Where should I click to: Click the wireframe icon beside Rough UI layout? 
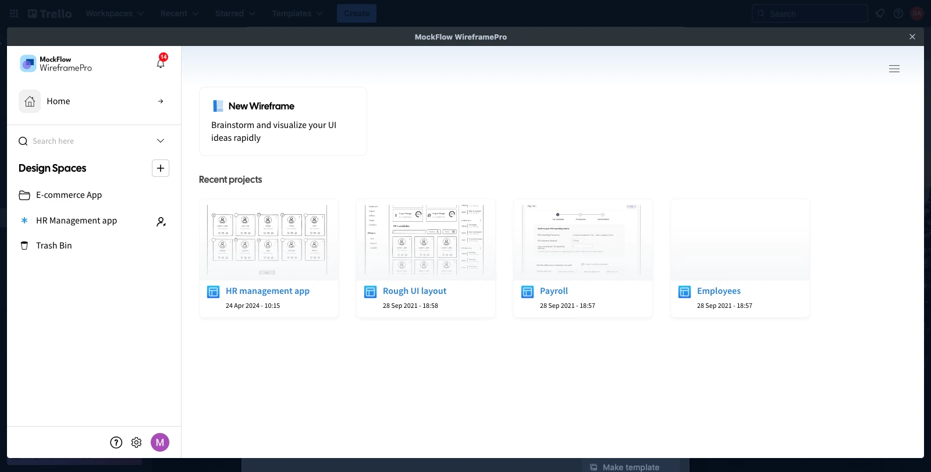click(371, 292)
